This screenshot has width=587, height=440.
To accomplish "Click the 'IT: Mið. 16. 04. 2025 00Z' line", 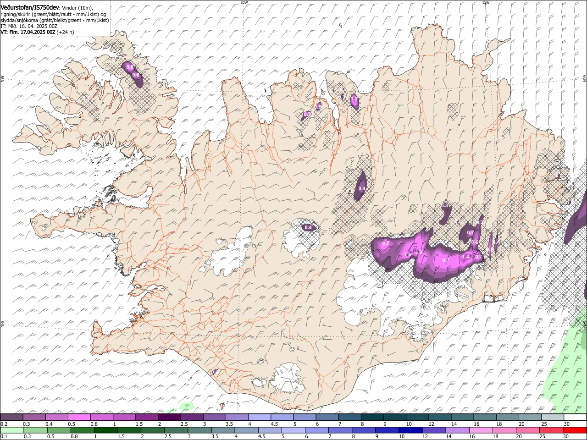I will 29,26.
